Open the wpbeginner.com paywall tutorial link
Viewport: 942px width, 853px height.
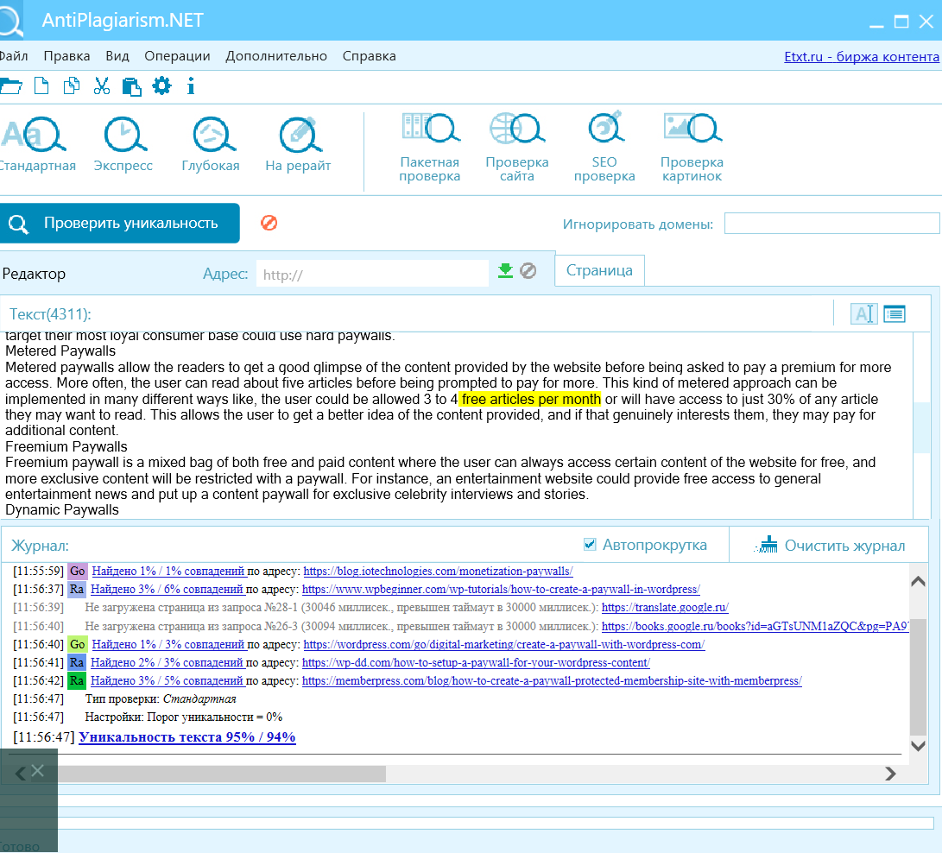501,590
